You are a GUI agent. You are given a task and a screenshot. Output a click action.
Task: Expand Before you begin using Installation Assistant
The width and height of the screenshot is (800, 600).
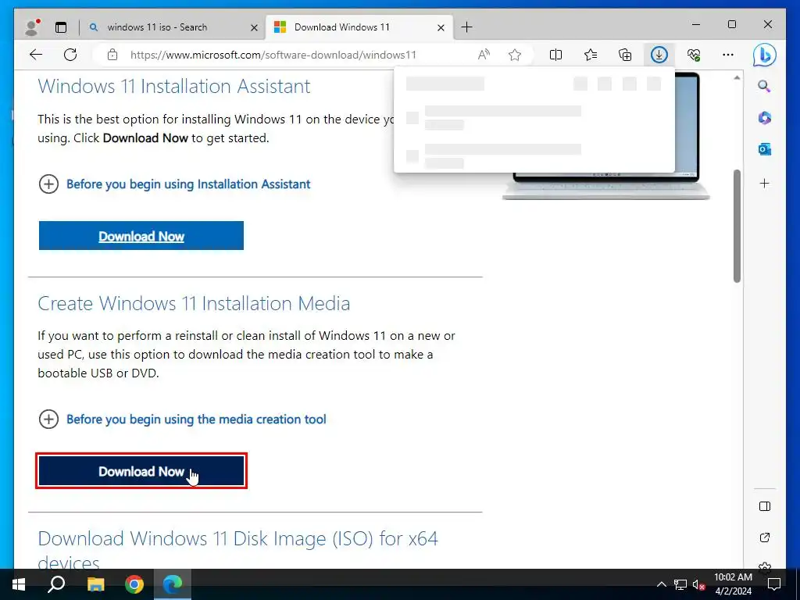[x=174, y=184]
